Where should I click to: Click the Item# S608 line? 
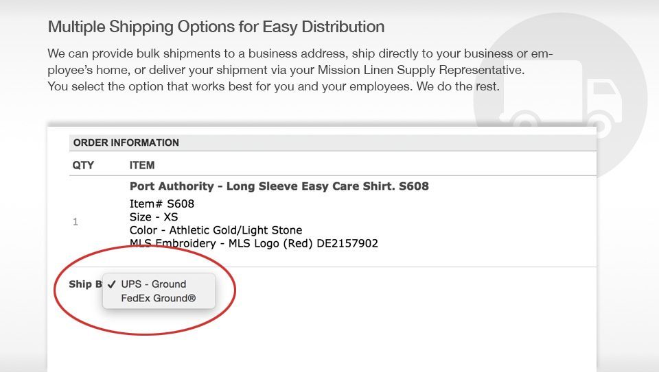point(162,204)
